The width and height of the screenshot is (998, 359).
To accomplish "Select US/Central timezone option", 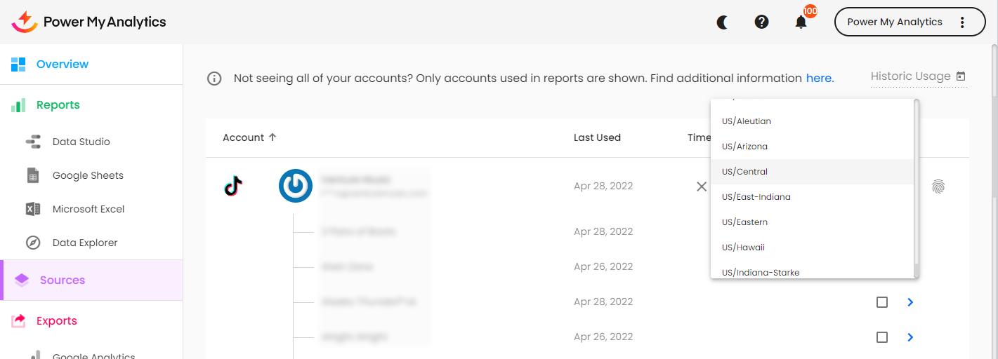I will click(x=744, y=172).
